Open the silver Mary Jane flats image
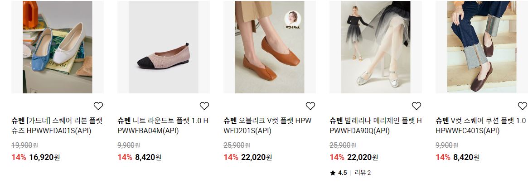This screenshot has height=189, width=528. (376, 47)
